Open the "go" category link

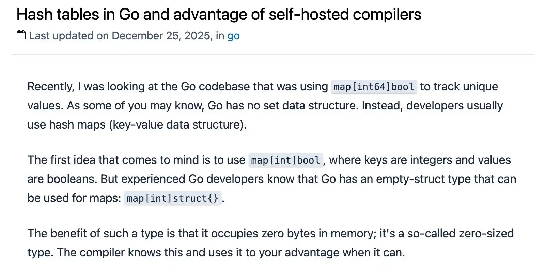click(x=233, y=36)
